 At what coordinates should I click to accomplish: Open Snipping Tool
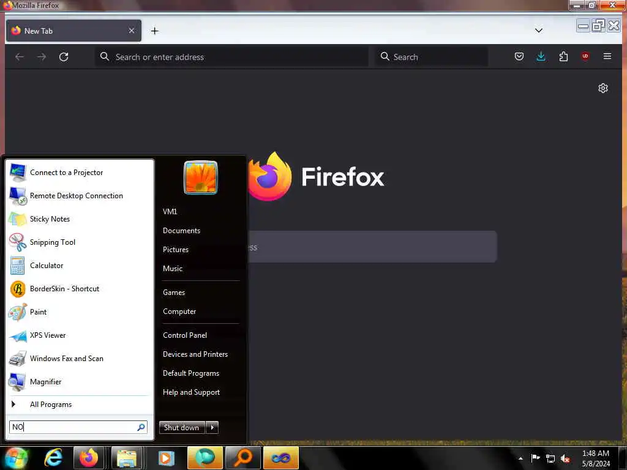(80, 242)
